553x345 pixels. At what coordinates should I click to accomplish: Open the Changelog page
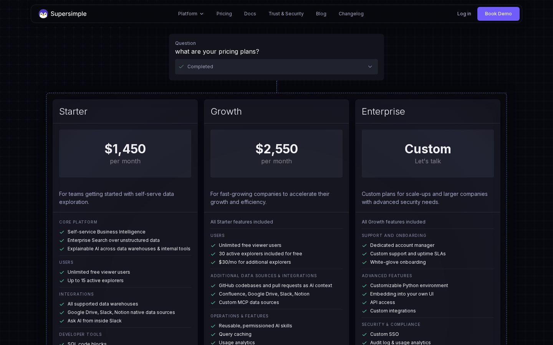[351, 14]
